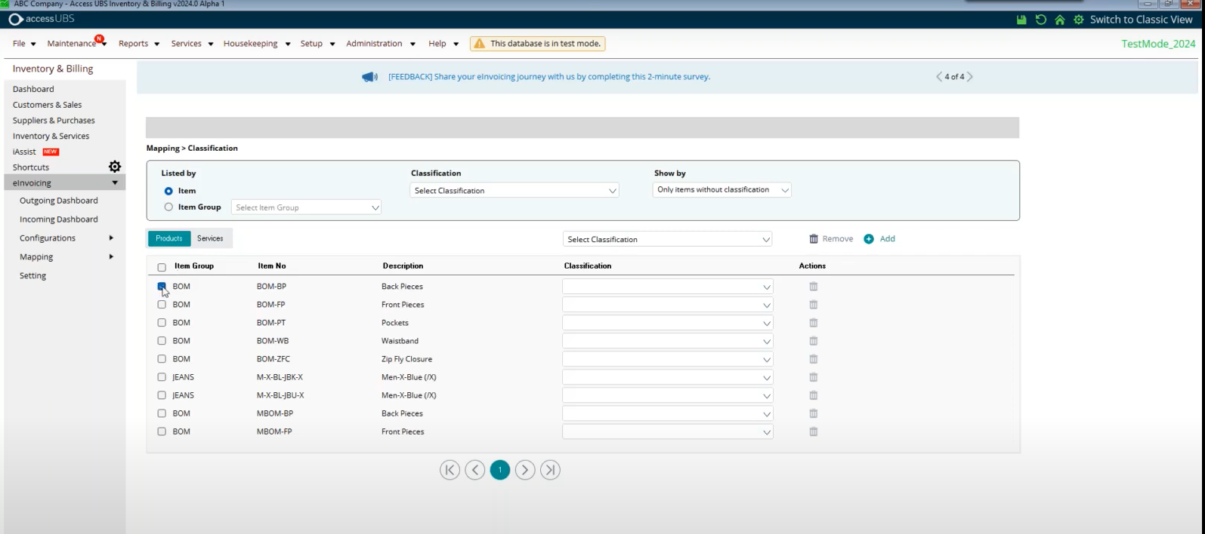The width and height of the screenshot is (1205, 534).
Task: Click the refresh icon in top bar
Action: (x=1041, y=20)
